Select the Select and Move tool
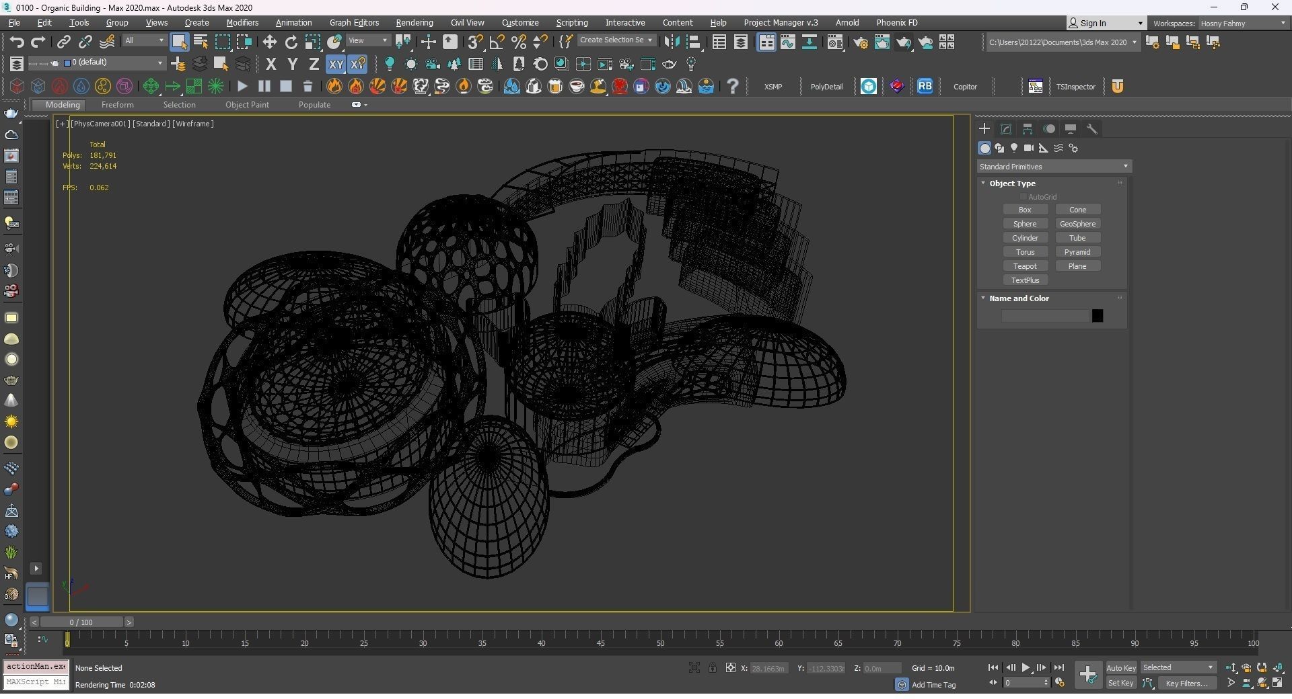This screenshot has height=699, width=1292. (x=269, y=42)
